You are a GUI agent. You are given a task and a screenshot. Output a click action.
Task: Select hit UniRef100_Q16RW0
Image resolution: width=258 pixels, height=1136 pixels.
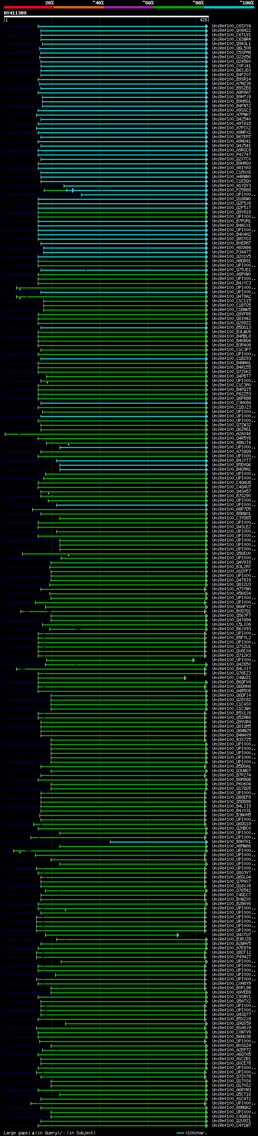click(231, 199)
